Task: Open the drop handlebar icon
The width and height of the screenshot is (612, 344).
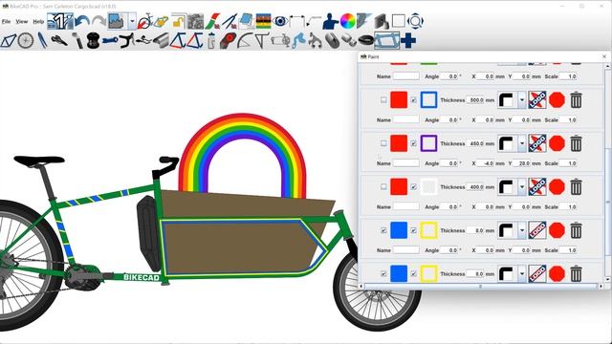Action: [126, 40]
